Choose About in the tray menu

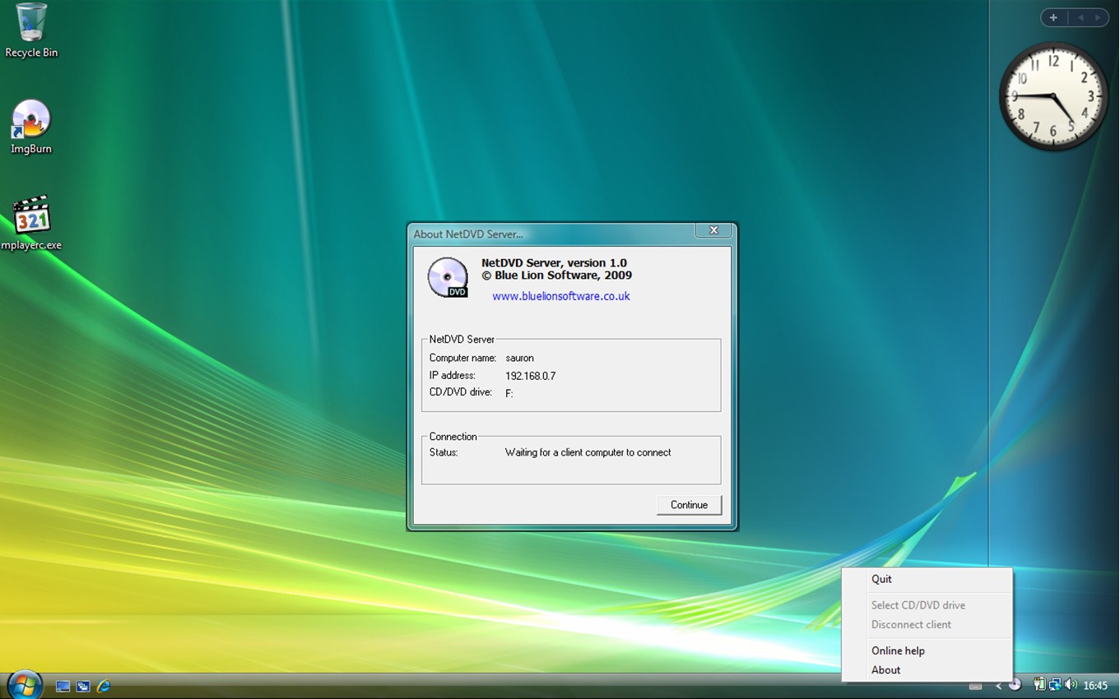(x=927, y=670)
